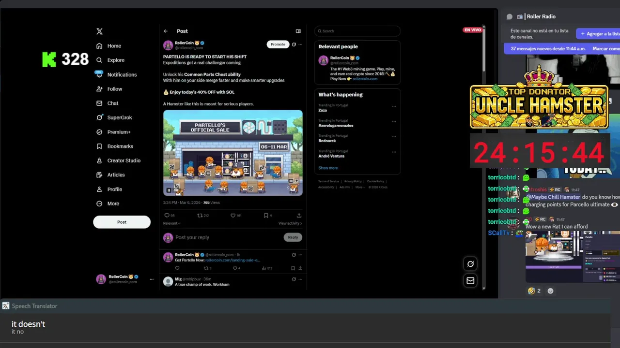
Task: Click Show more under What's happening
Action: pos(328,168)
